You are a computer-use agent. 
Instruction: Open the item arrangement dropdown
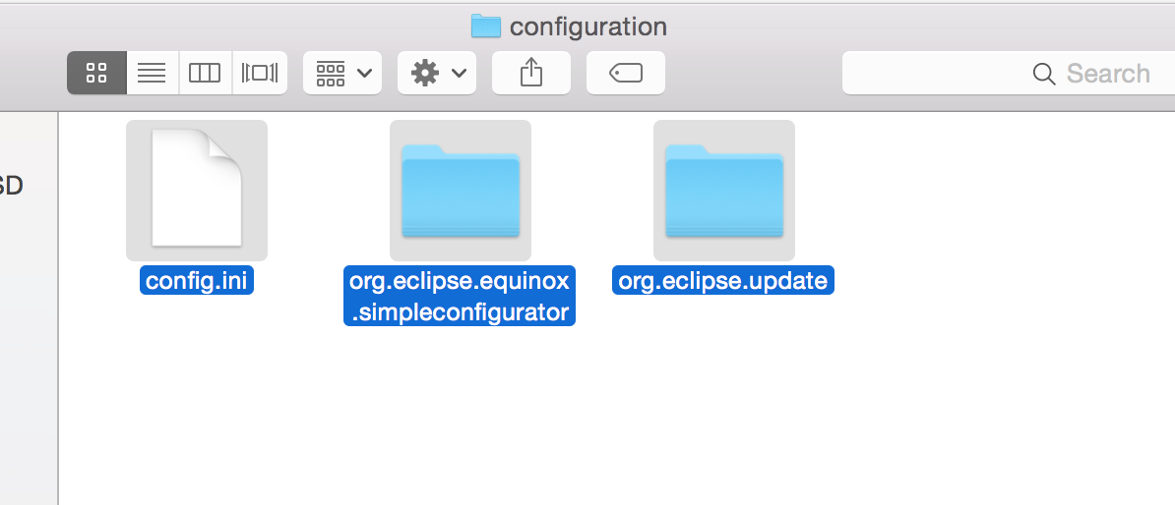[x=341, y=73]
